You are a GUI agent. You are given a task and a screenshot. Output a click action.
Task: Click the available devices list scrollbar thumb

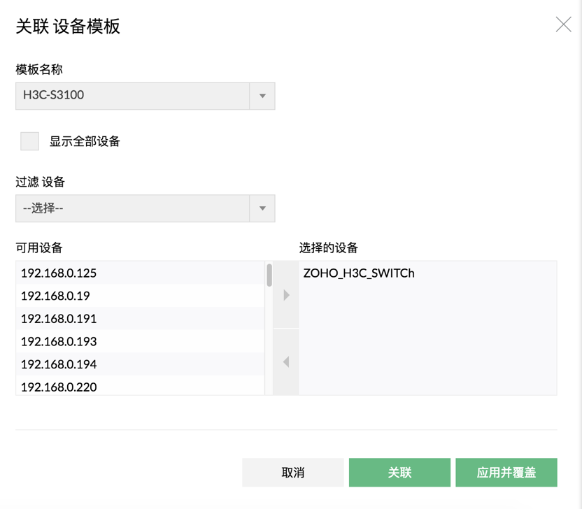click(269, 275)
